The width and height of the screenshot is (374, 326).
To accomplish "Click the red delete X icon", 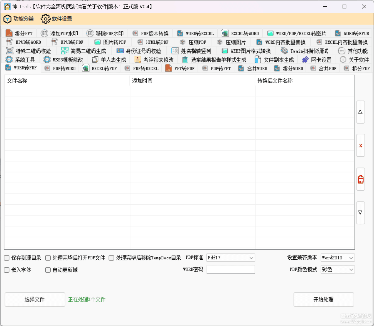I will tap(361, 146).
